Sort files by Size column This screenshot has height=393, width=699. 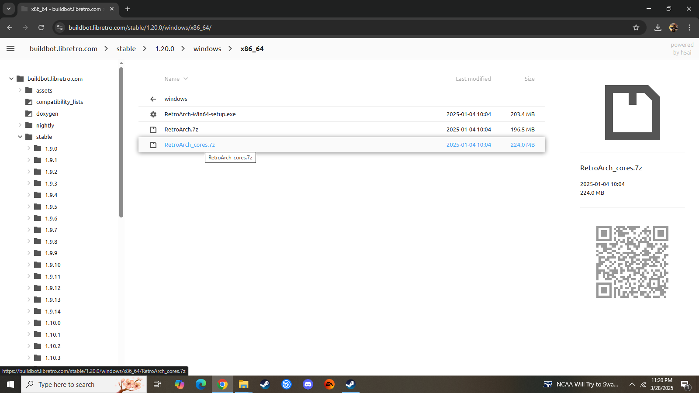click(529, 79)
